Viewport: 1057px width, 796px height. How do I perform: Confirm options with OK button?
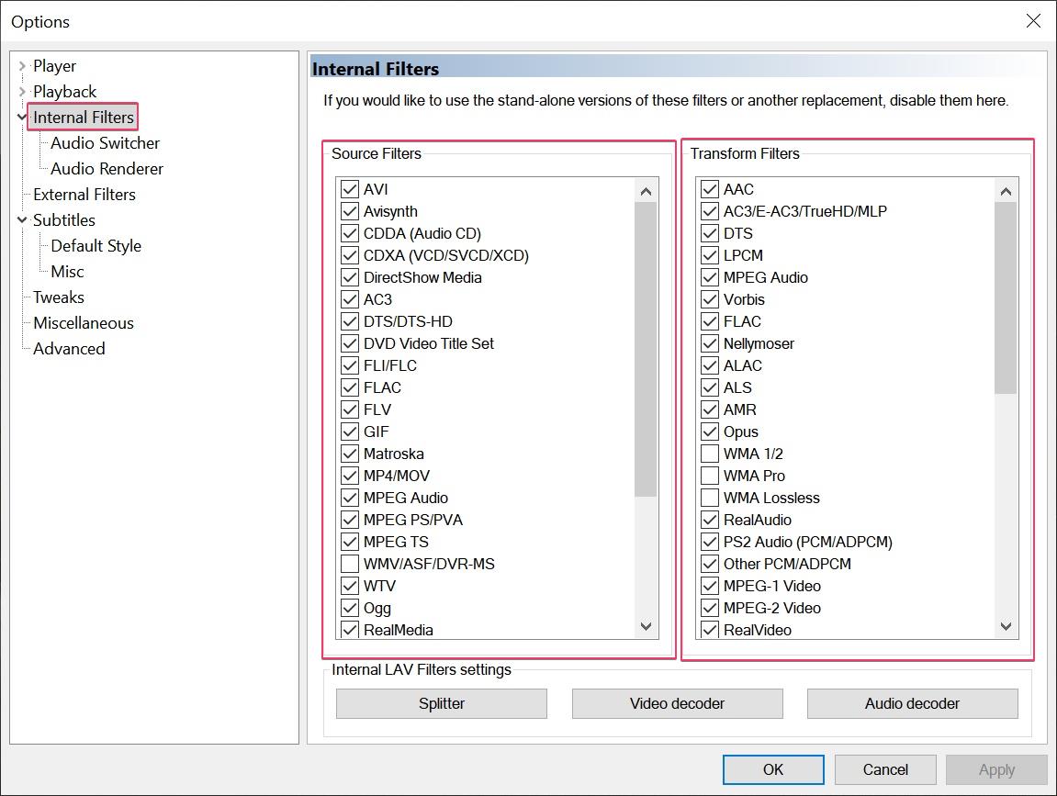pyautogui.click(x=773, y=769)
